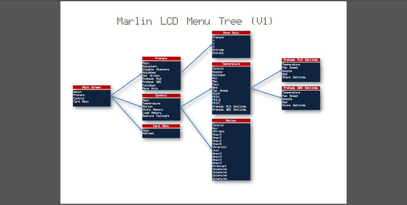Click "Vtrav-min" in the Motion box
The image size is (407, 205).
(220, 147)
